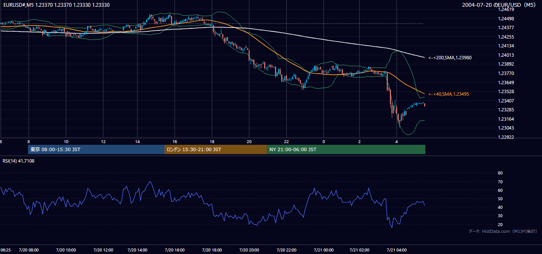542x254 pixels.
Task: Click the 200 SMA label 1.23980
Action: (x=450, y=58)
